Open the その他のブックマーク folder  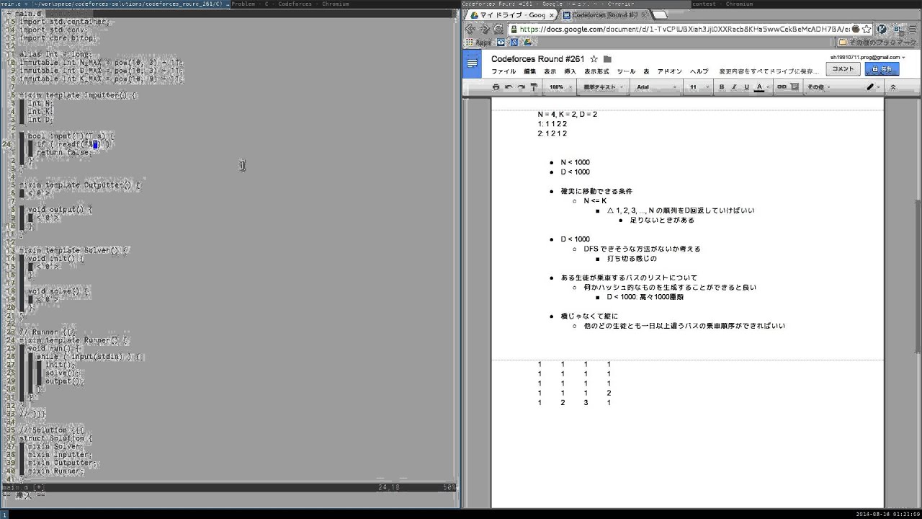878,43
